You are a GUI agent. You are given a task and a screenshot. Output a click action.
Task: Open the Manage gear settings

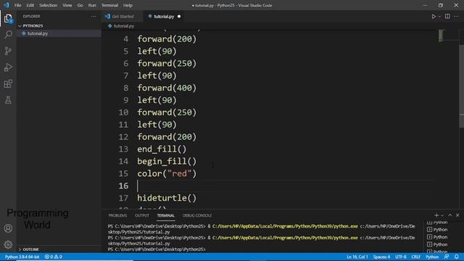(x=8, y=245)
